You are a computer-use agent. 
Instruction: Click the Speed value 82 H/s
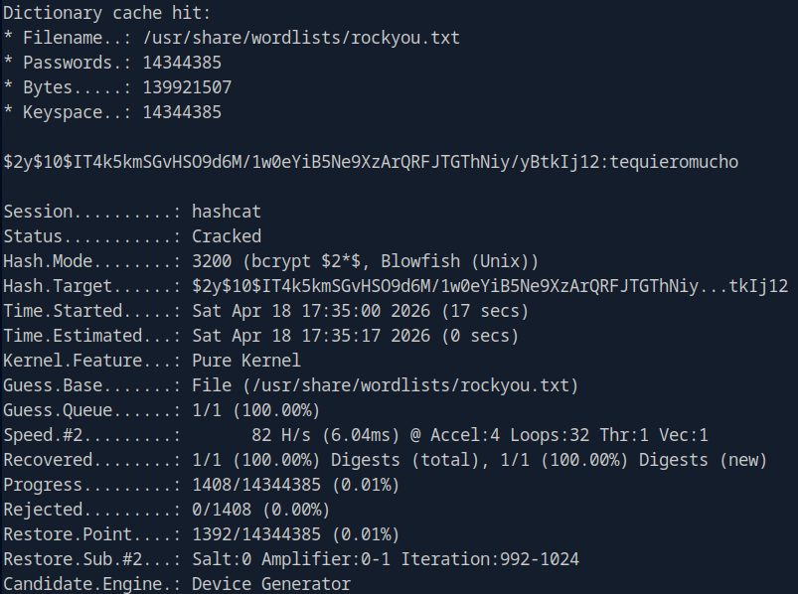[276, 435]
